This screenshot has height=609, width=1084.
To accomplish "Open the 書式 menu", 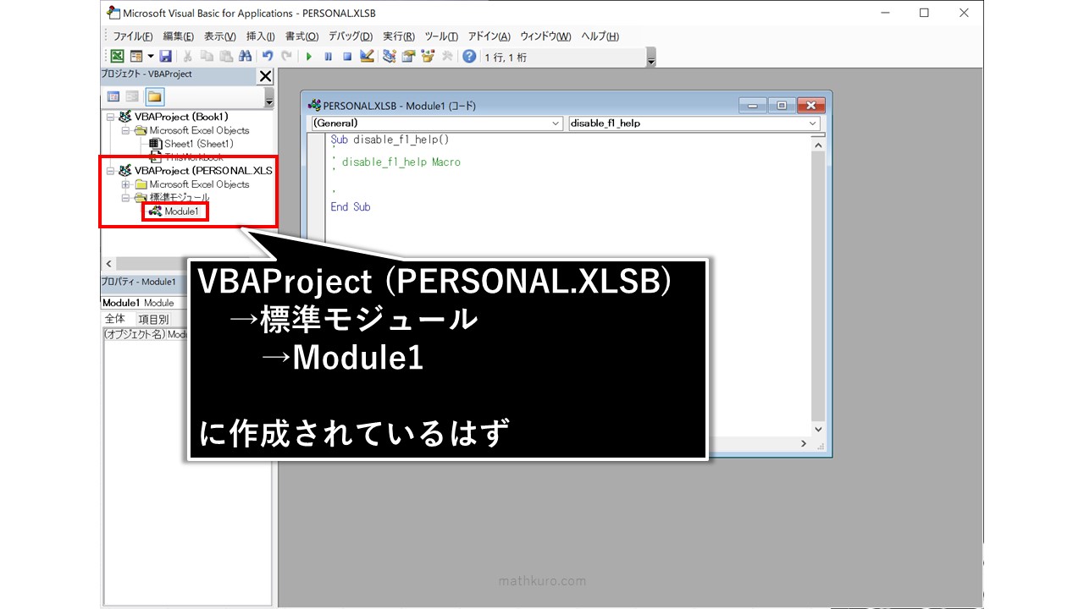I will [x=301, y=36].
